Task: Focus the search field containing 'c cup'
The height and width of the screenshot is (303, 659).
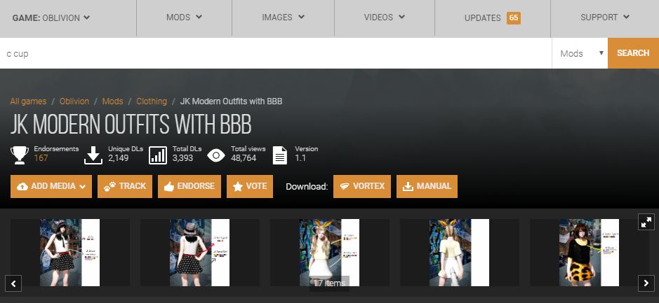Action: click(276, 53)
